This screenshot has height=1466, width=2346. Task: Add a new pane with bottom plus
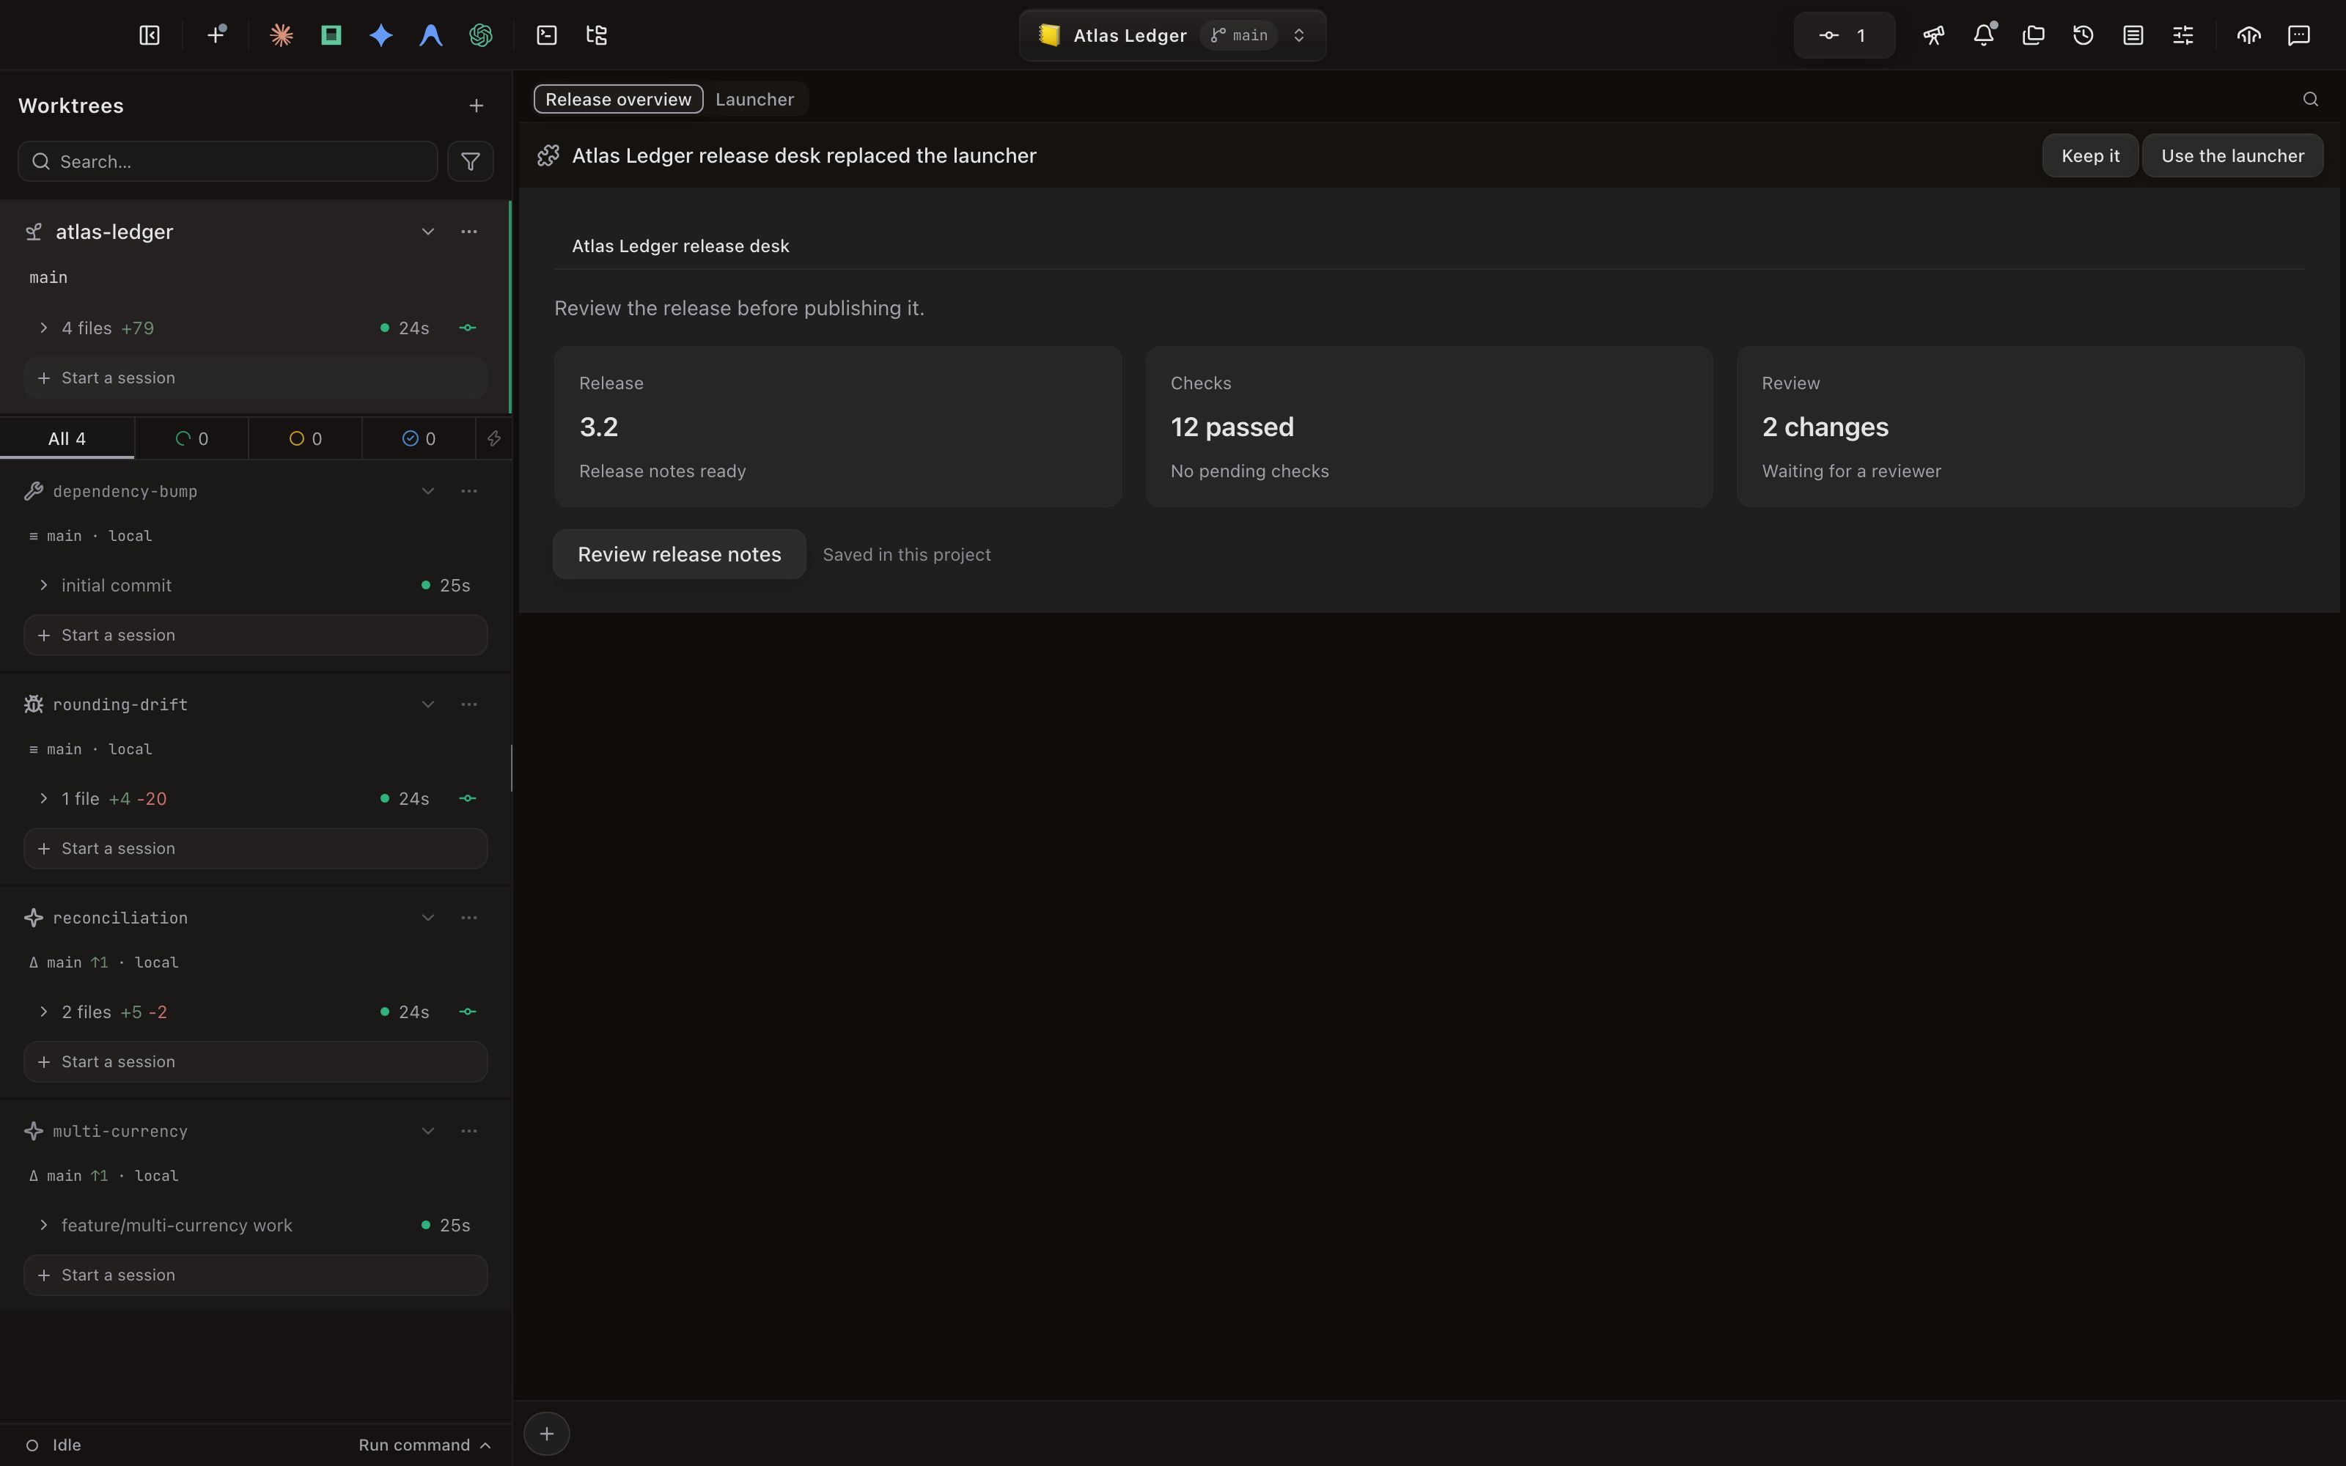click(547, 1434)
